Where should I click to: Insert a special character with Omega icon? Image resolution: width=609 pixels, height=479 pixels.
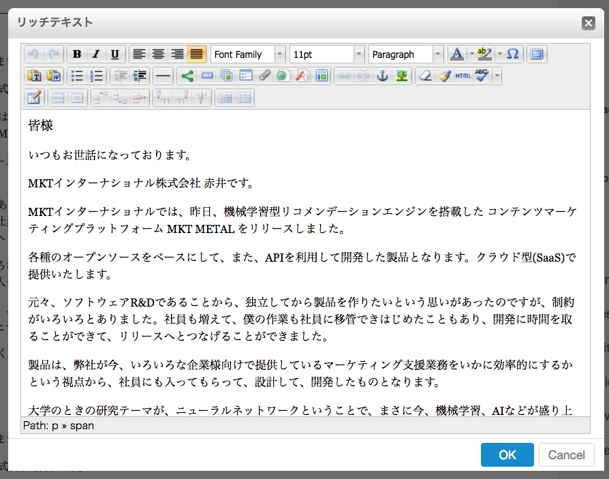coord(513,55)
